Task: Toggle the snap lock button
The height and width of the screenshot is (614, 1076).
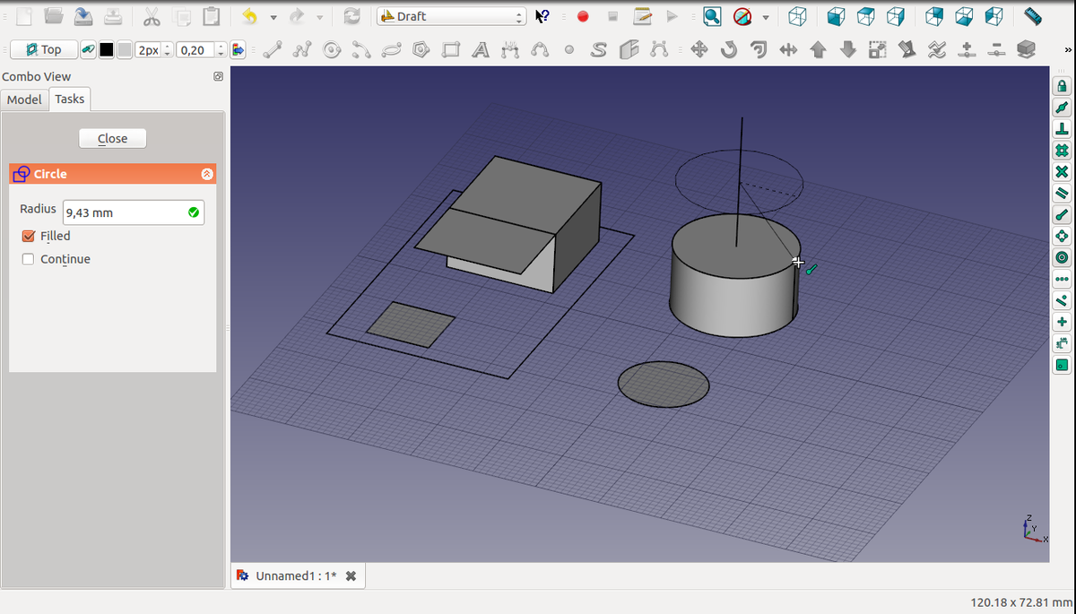Action: pos(1062,86)
